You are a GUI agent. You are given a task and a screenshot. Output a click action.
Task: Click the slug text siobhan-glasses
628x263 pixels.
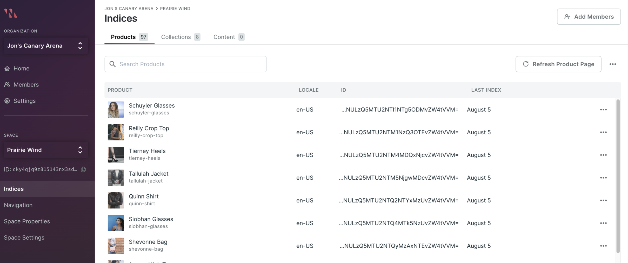point(148,226)
